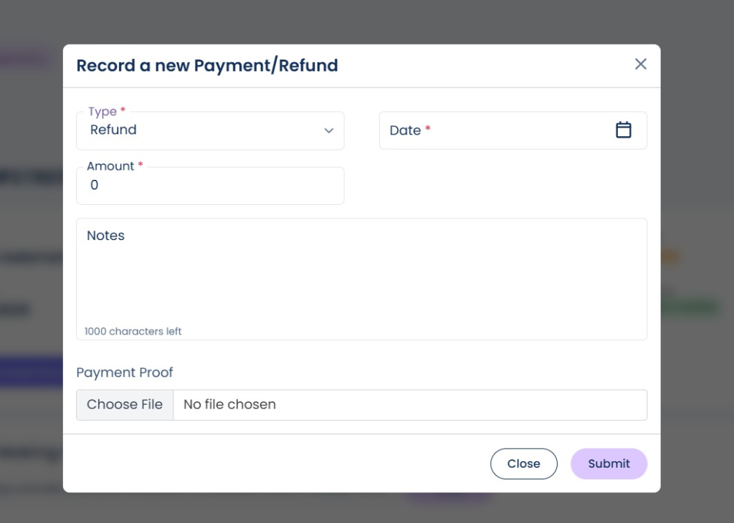
Task: Click the Type field label
Action: [103, 111]
